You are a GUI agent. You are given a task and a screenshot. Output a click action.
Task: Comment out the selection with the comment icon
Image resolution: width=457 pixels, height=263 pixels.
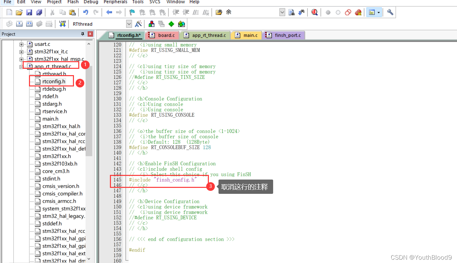click(x=196, y=12)
